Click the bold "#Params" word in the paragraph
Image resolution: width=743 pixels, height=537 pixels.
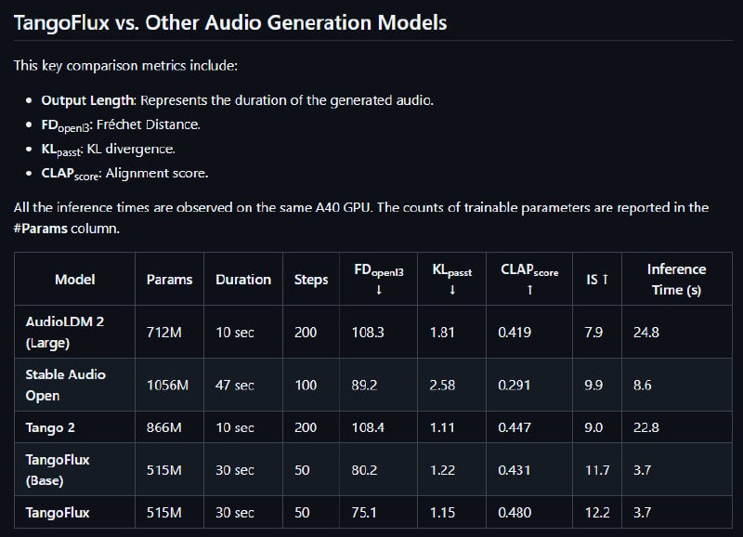pyautogui.click(x=41, y=229)
